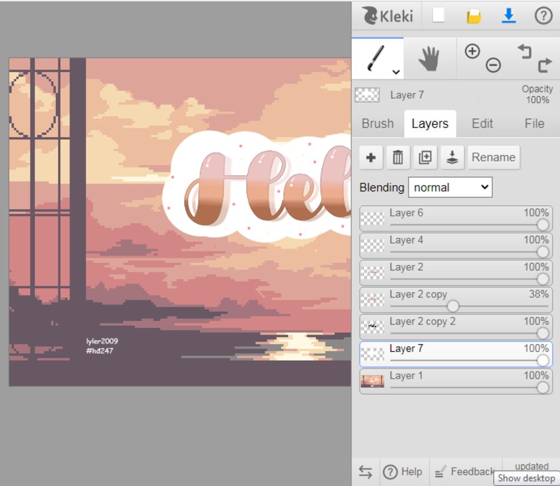Click Layer 7 opacity slider handle

point(542,361)
